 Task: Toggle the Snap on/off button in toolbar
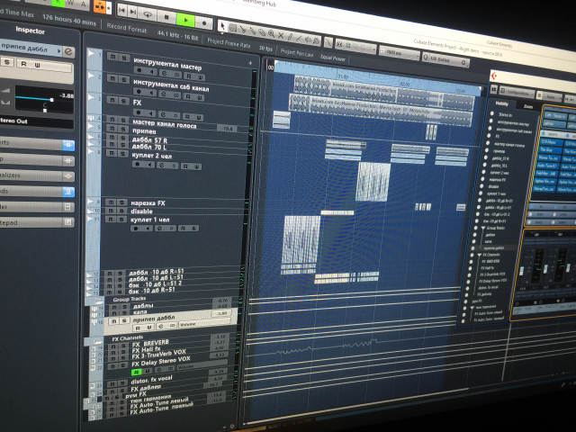pos(339,45)
